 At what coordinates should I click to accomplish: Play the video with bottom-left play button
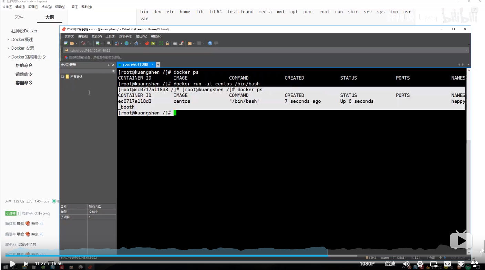(x=12, y=264)
